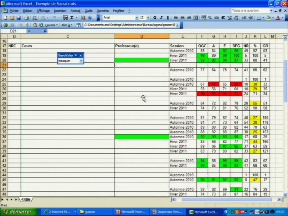Click the Print Preview icon beside Print
288x216 pixels.
(35, 18)
